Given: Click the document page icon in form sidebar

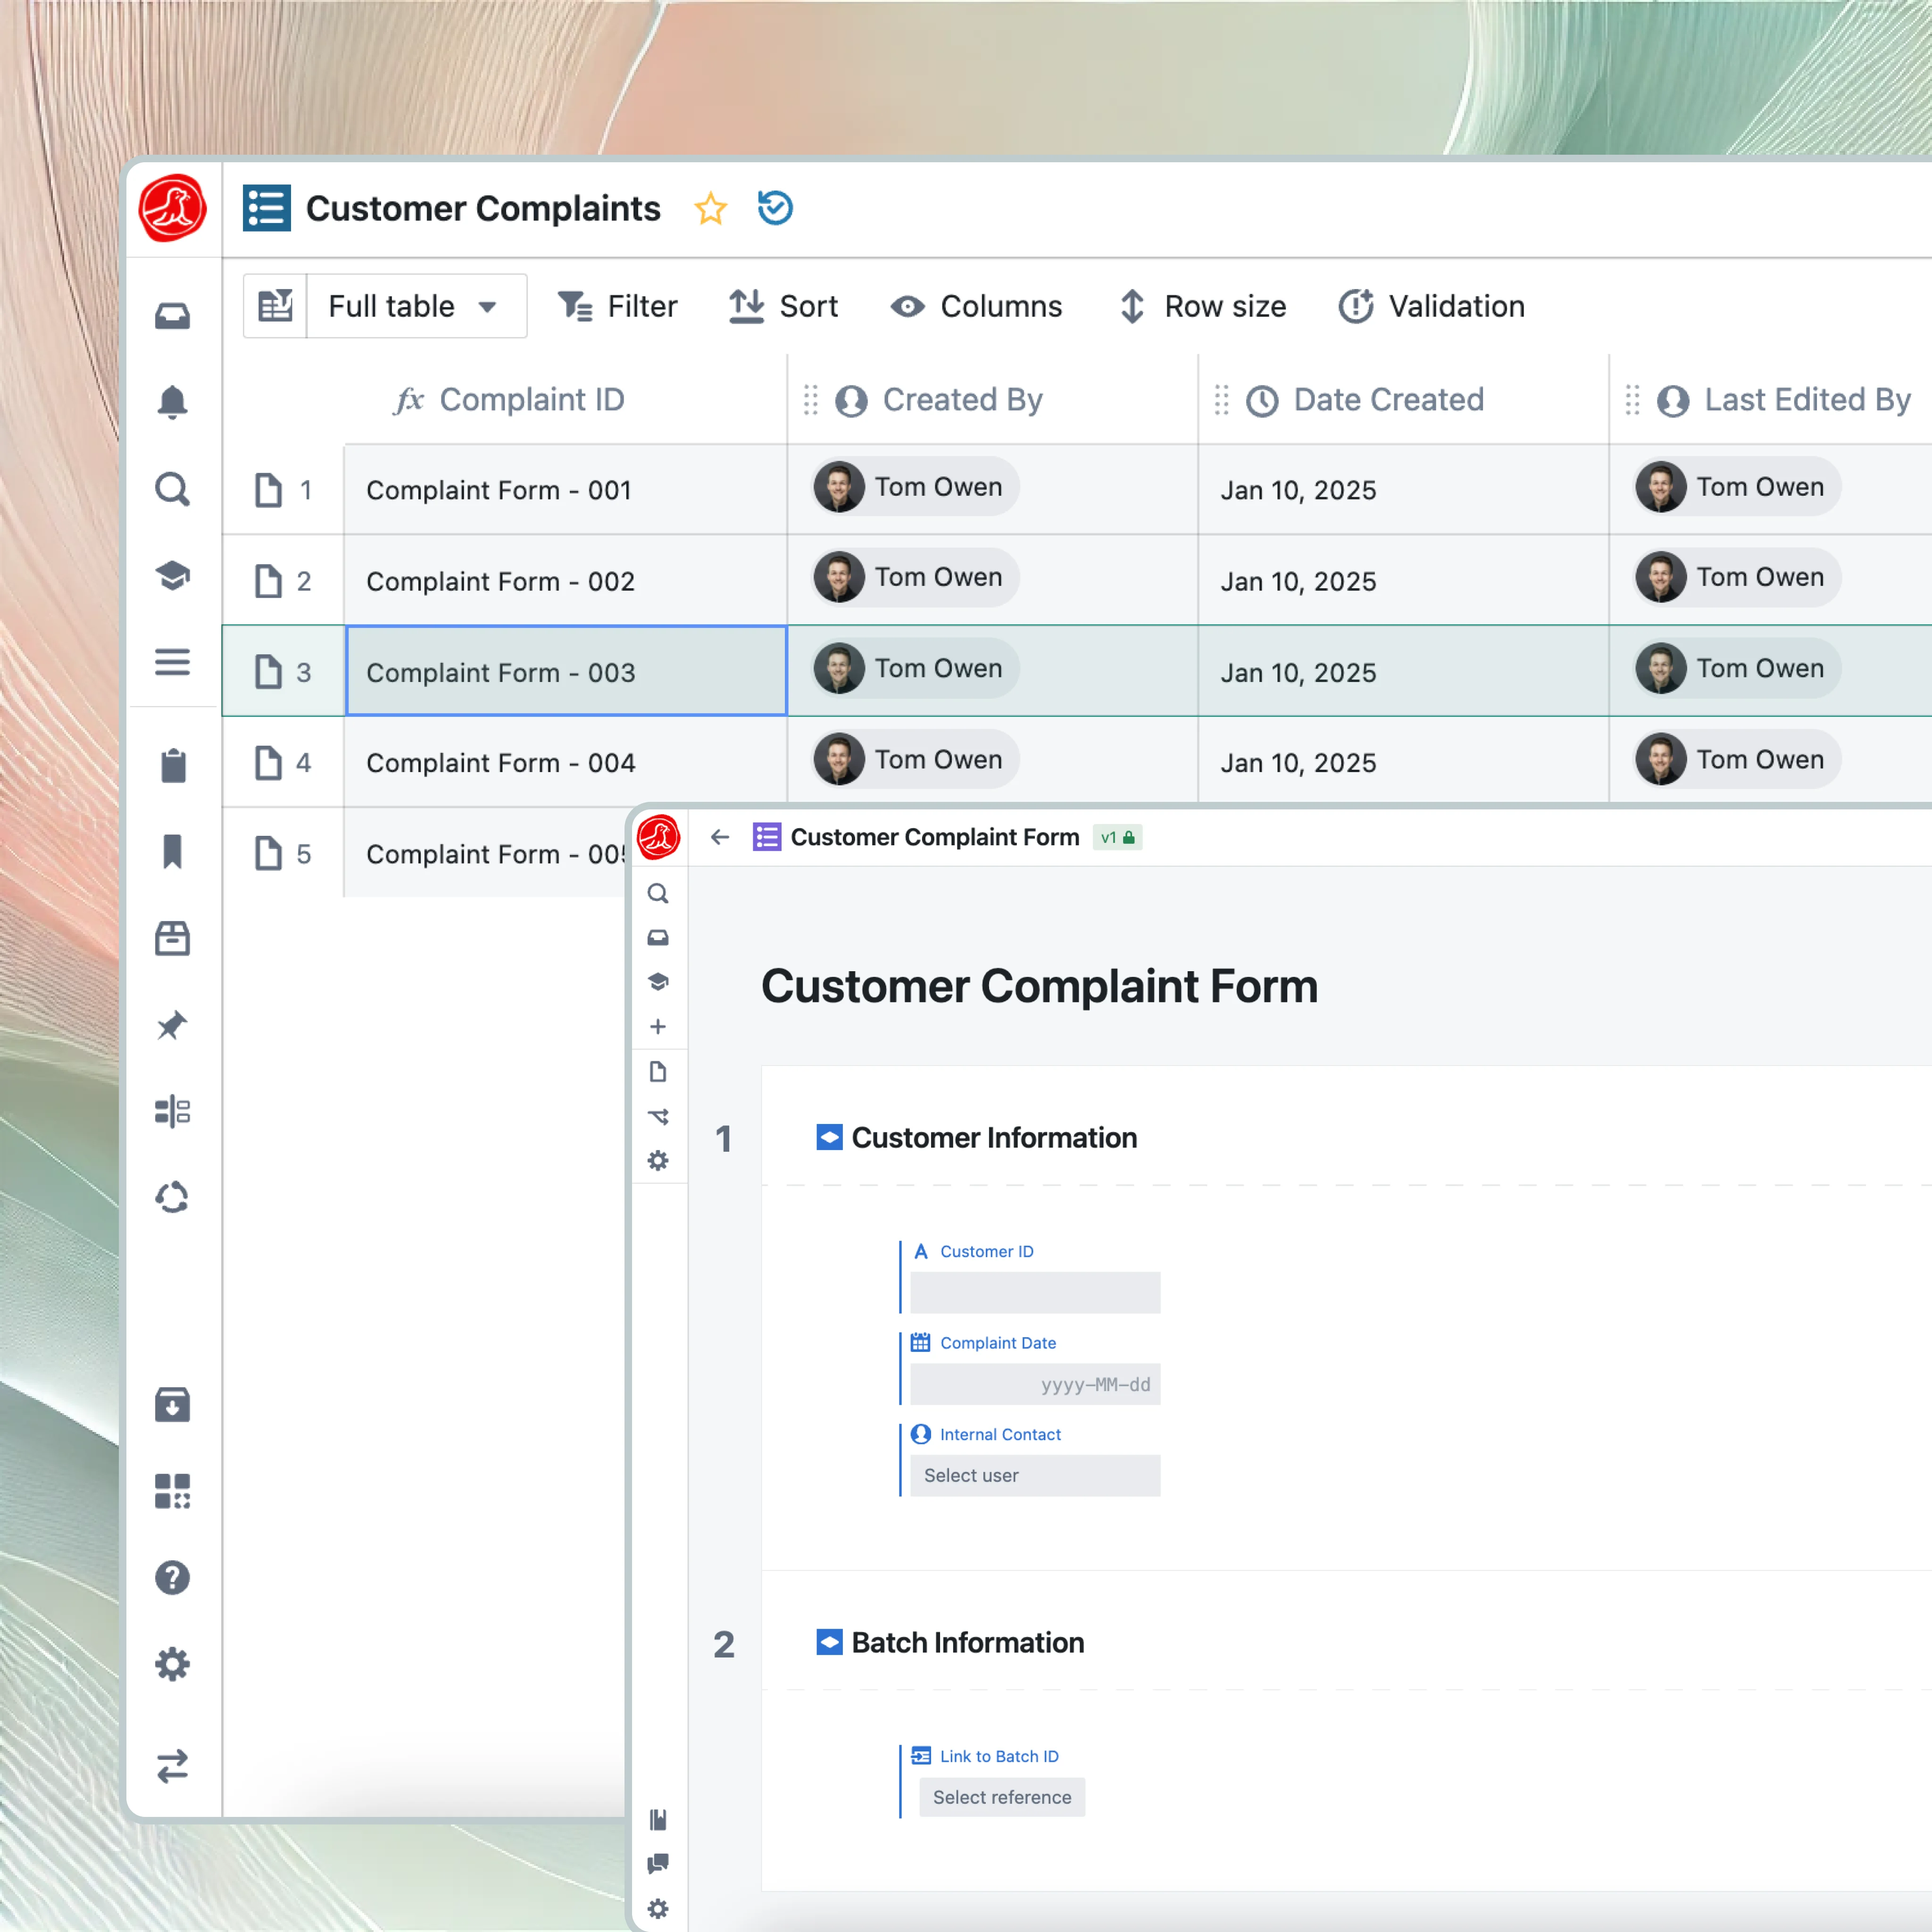Looking at the screenshot, I should pyautogui.click(x=658, y=1072).
